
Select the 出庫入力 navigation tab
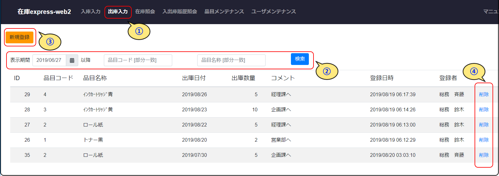118,11
